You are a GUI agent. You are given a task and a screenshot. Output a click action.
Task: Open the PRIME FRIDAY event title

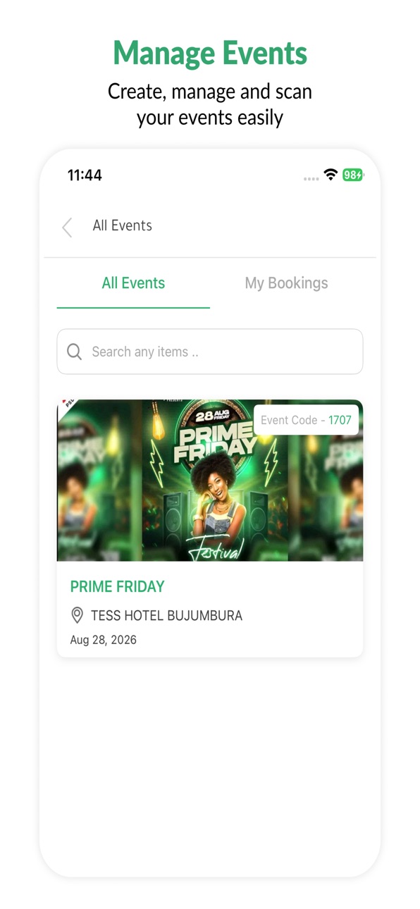[118, 586]
